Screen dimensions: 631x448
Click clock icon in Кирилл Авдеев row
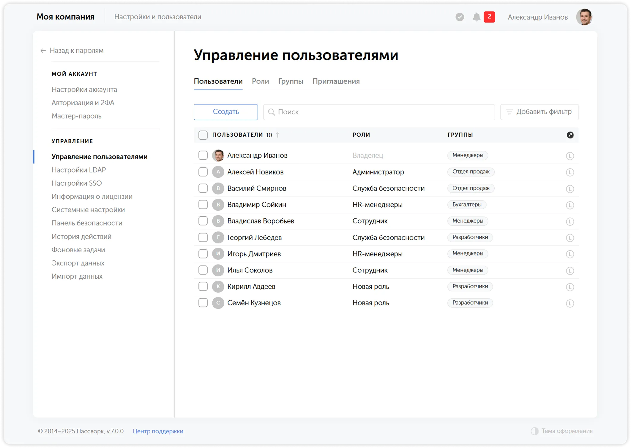tap(570, 287)
